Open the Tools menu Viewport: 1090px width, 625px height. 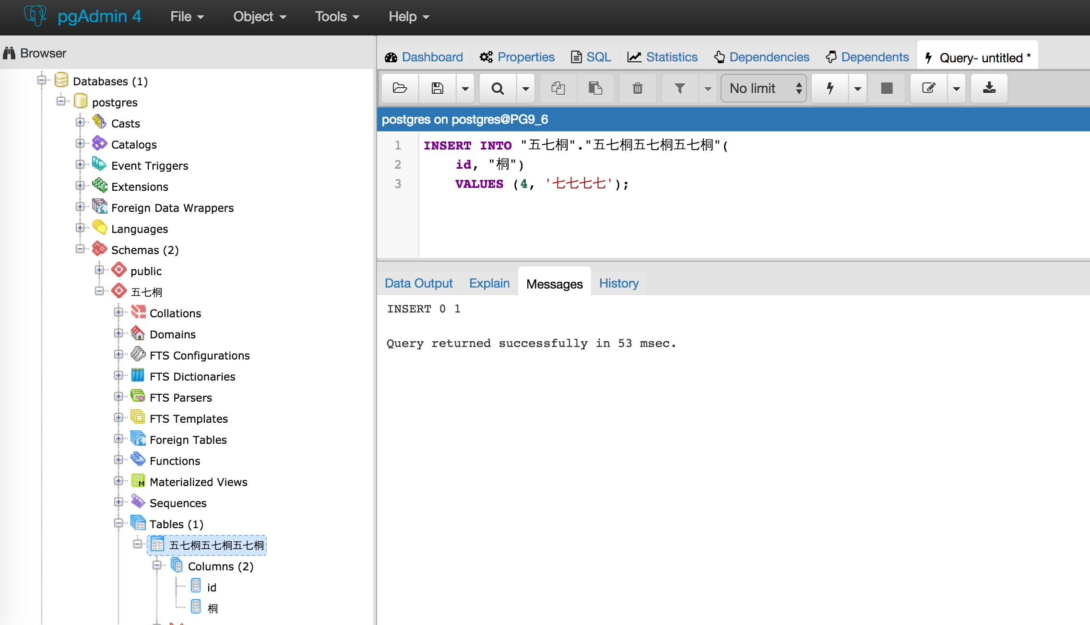[x=336, y=17]
